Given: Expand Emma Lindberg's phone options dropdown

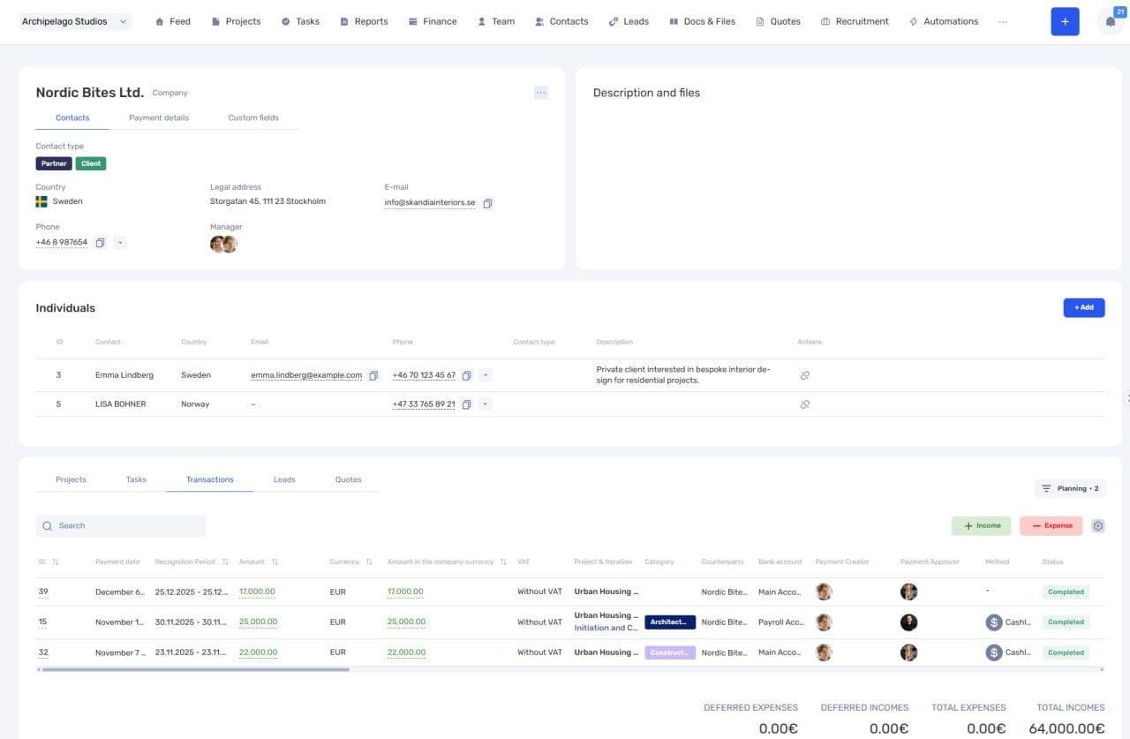Looking at the screenshot, I should (x=486, y=375).
